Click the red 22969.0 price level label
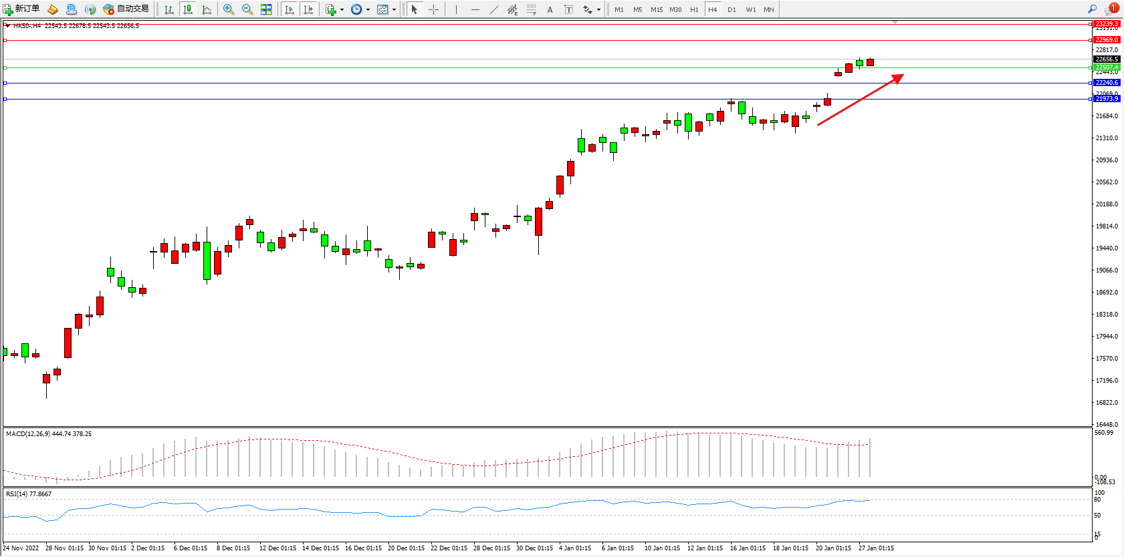This screenshot has width=1124, height=557. point(1106,40)
